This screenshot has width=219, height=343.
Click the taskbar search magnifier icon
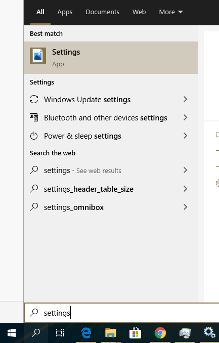36,333
